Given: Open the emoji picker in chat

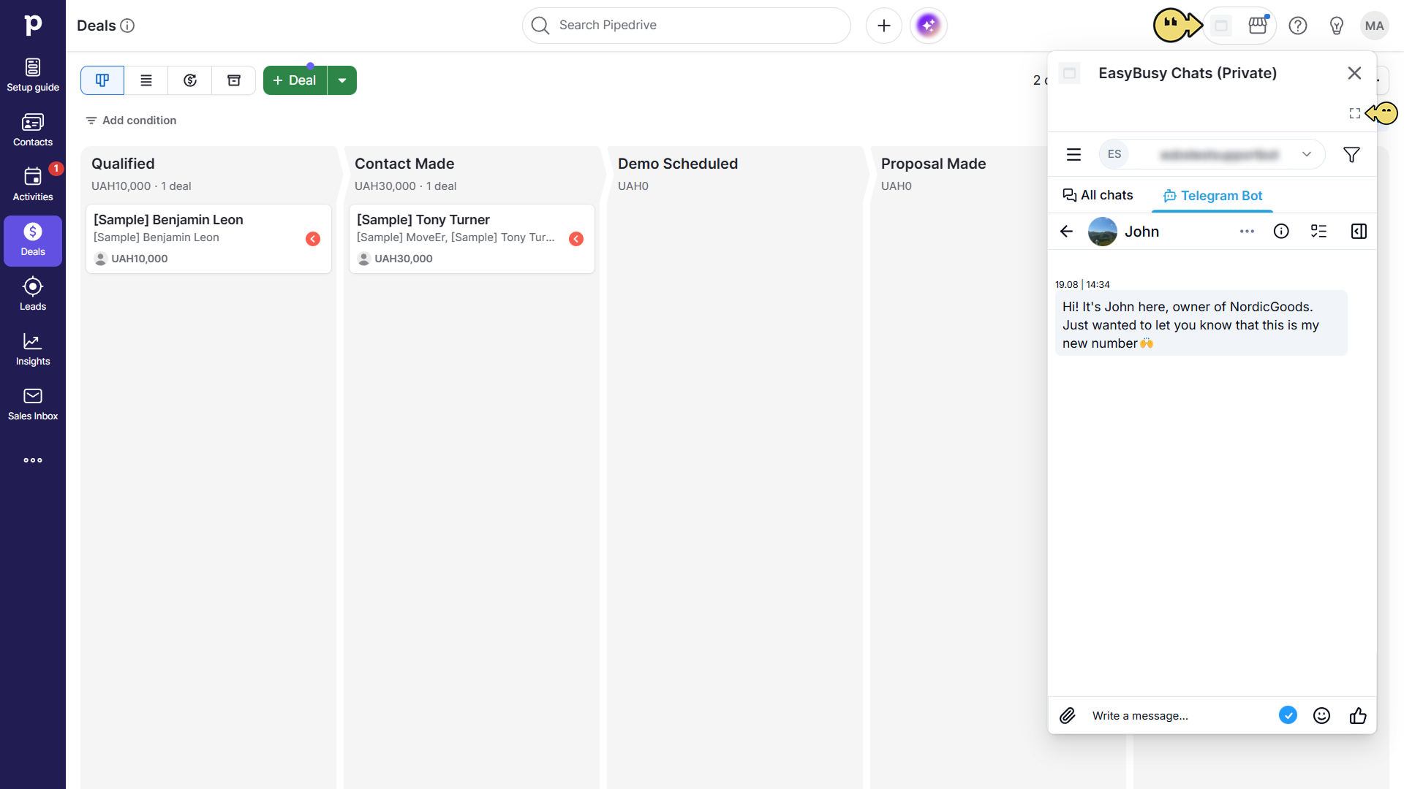Looking at the screenshot, I should (1321, 716).
